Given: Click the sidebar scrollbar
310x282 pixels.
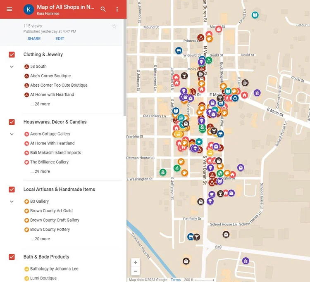Looking at the screenshot, I should click(x=125, y=68).
